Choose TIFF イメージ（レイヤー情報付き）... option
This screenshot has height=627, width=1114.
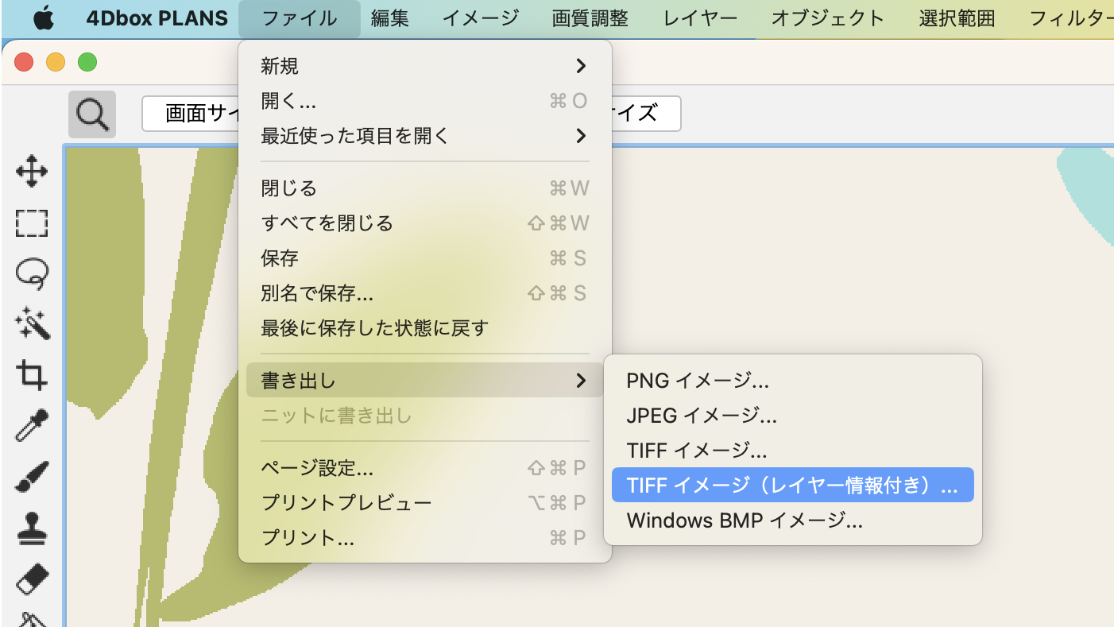point(791,485)
